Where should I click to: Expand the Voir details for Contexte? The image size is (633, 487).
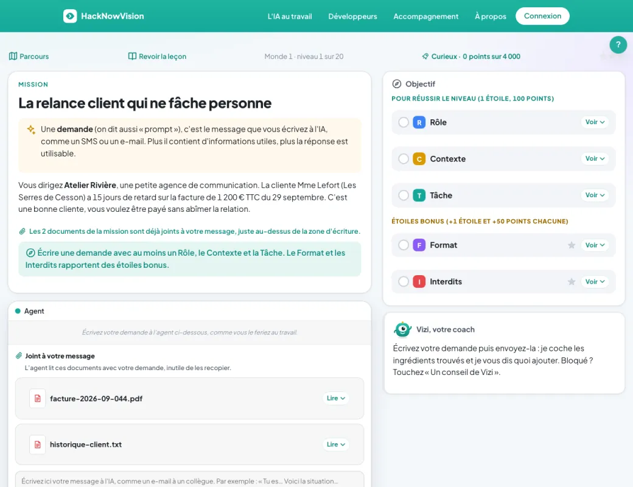pos(595,159)
